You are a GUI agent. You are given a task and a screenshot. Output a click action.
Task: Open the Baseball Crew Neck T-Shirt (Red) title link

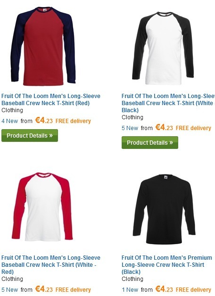51,99
